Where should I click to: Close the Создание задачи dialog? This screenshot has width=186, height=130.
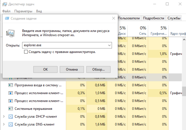[x=113, y=18]
